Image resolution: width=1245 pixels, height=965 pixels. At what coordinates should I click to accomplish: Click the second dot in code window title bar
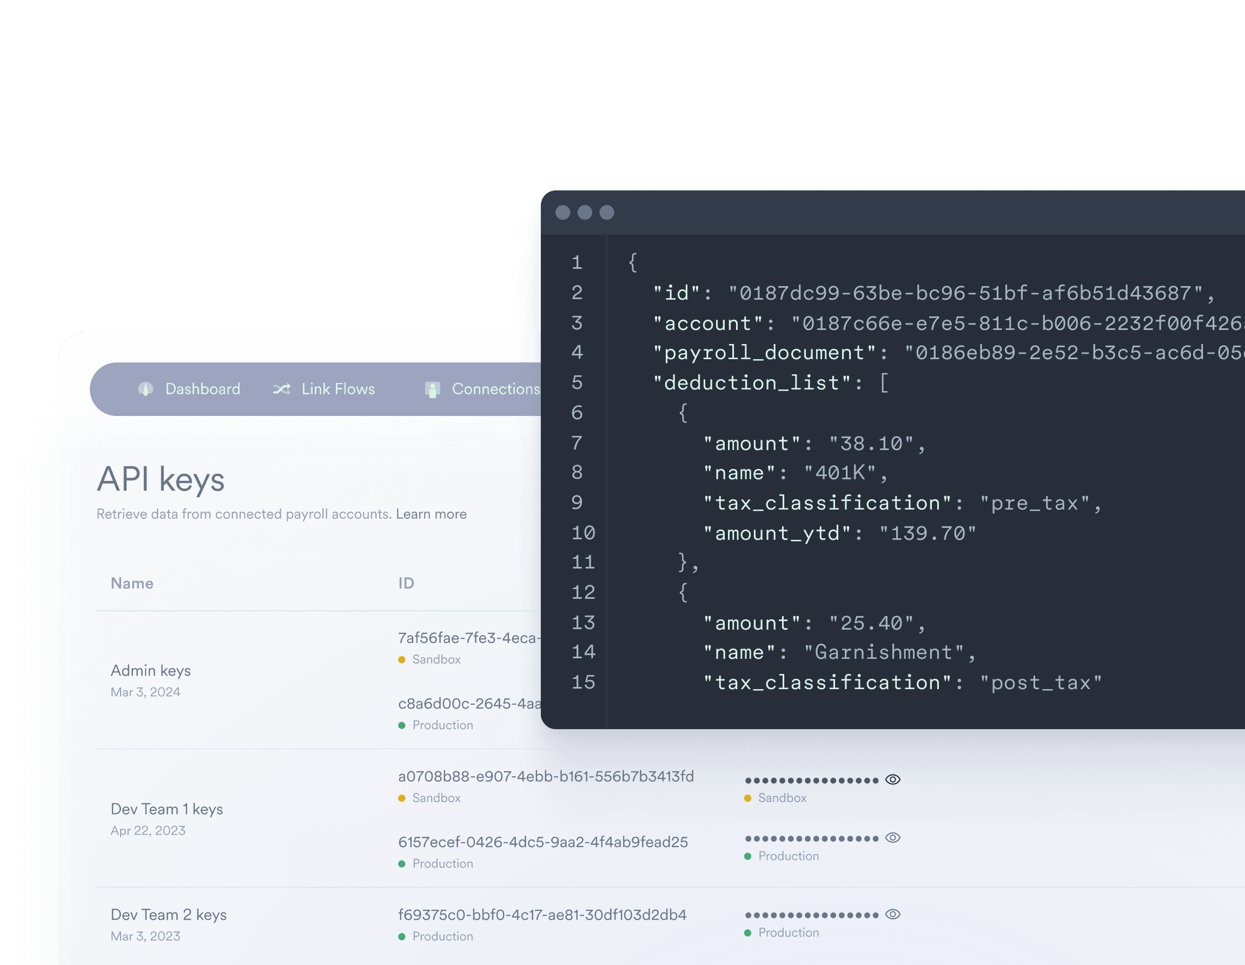point(585,212)
